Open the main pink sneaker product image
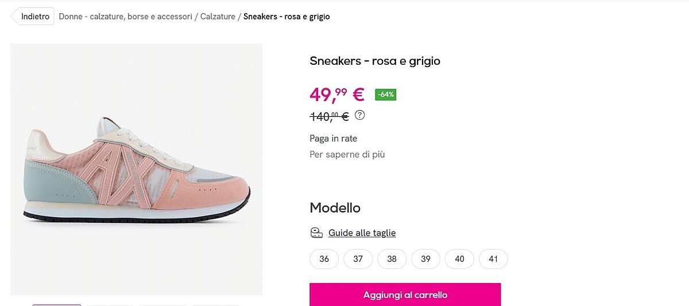Viewport: 689px width, 306px height. 136,169
